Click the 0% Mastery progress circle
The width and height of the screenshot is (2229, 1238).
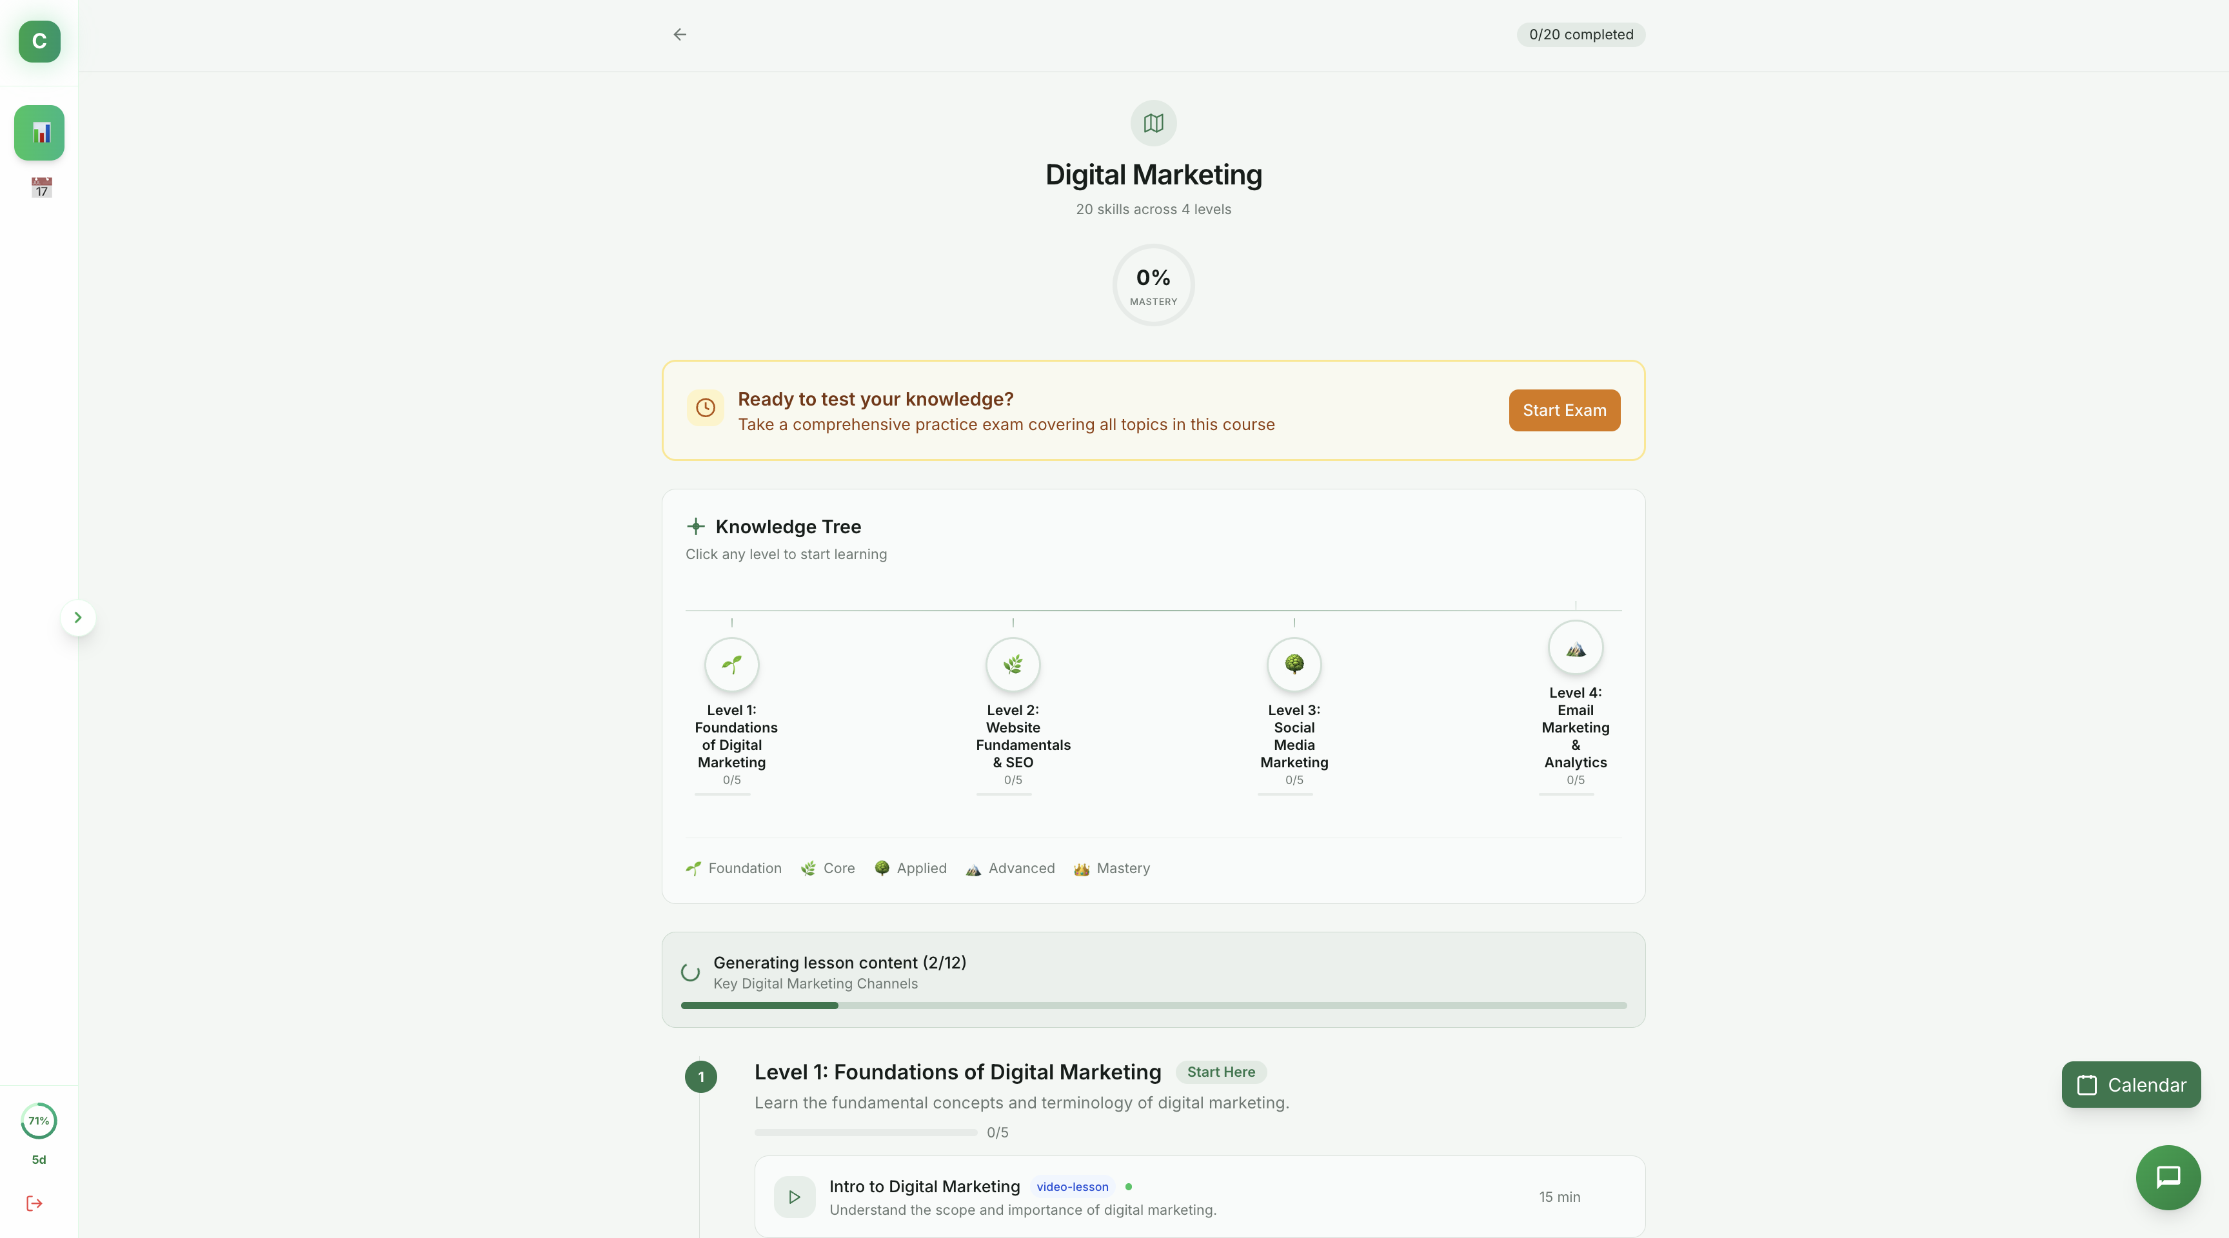[x=1153, y=286]
